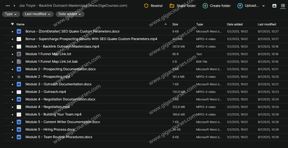Select Module 1 Funnel Map Link.txt name
This screenshot has height=148, width=288.
[48, 54]
